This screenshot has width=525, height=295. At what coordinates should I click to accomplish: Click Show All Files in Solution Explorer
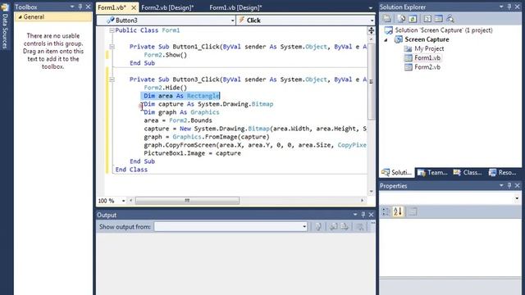point(401,19)
